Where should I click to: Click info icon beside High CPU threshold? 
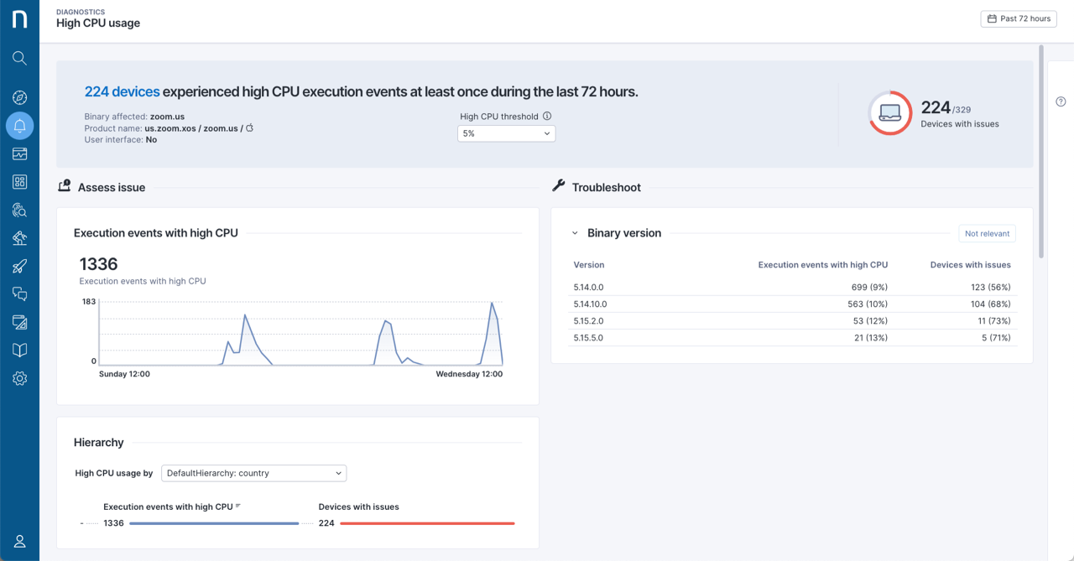click(547, 117)
